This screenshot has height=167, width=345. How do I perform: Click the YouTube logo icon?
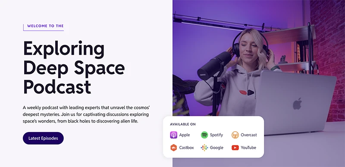(x=235, y=148)
